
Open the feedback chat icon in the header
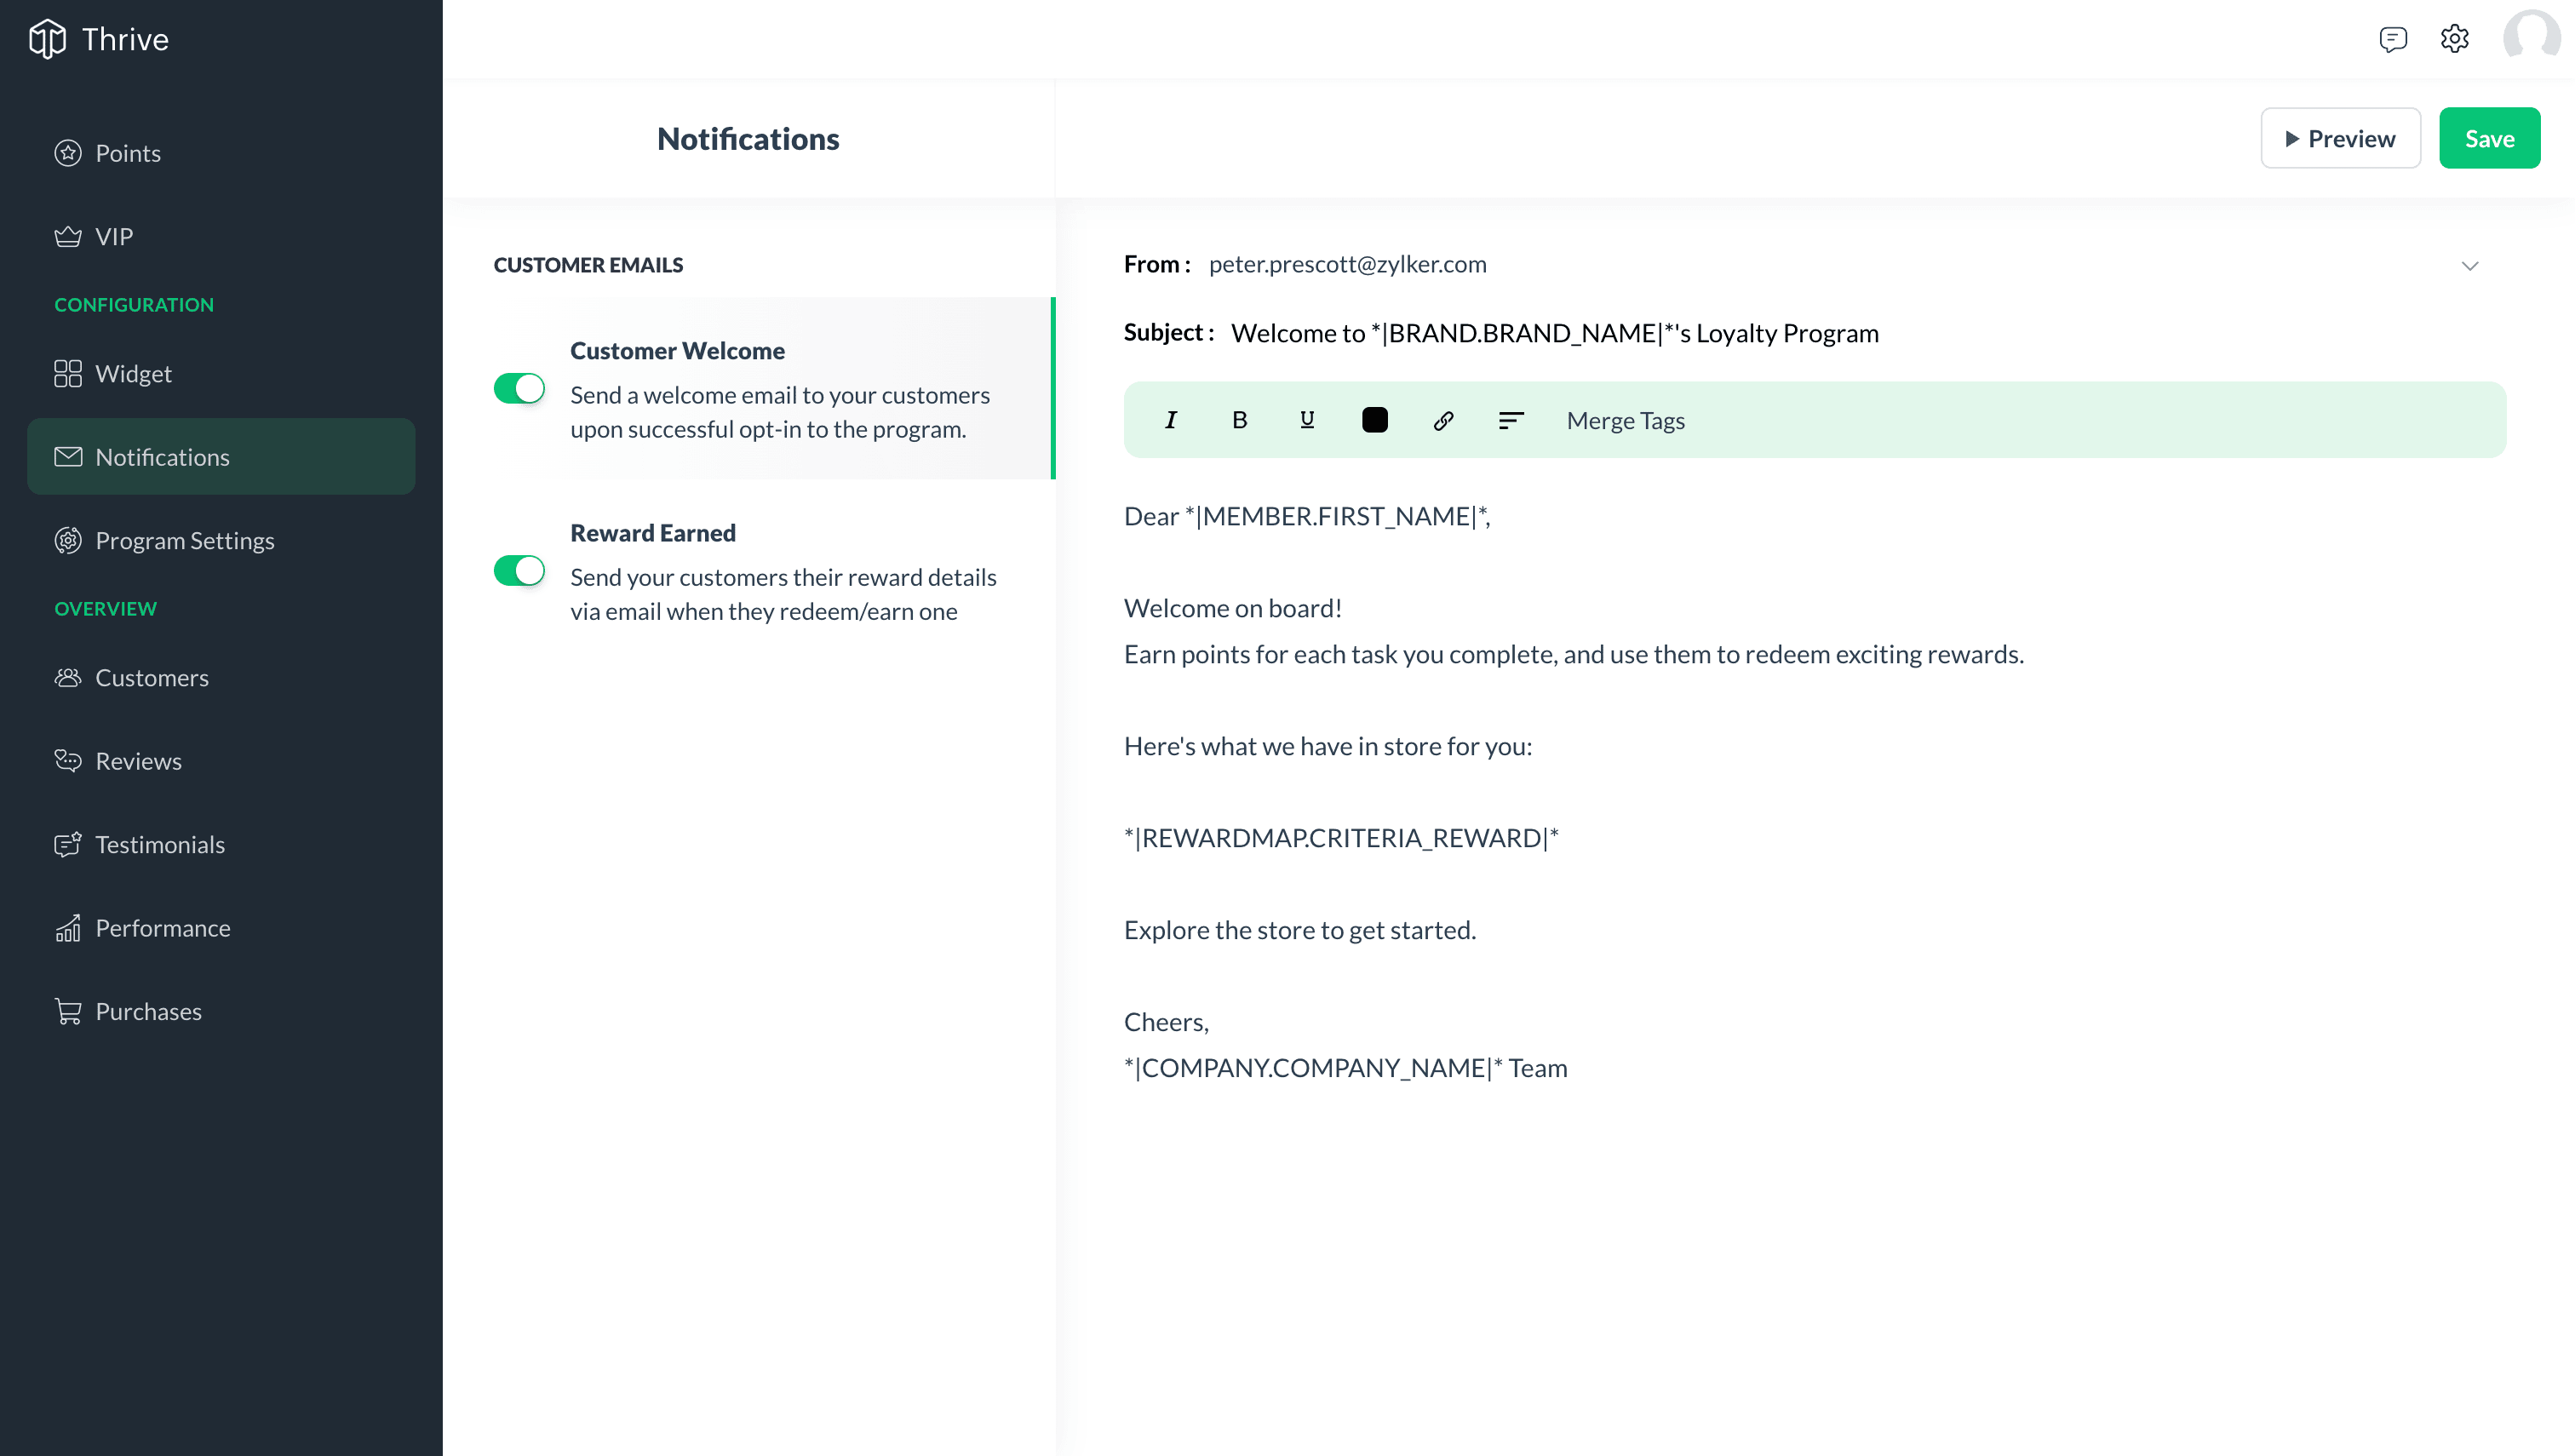tap(2394, 38)
